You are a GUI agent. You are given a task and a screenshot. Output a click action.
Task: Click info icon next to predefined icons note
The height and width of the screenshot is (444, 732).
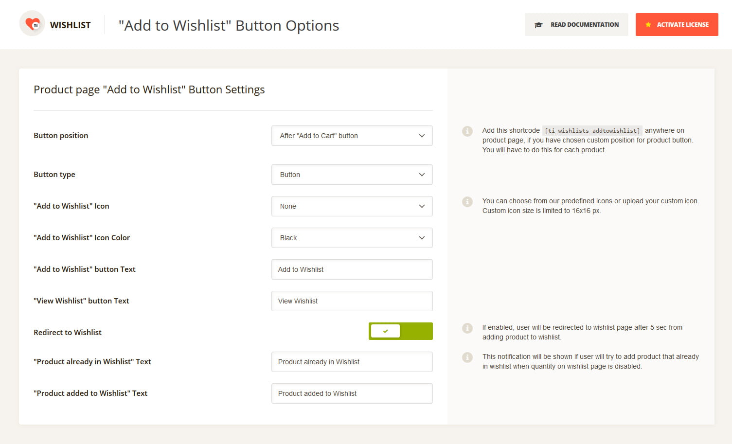point(467,202)
